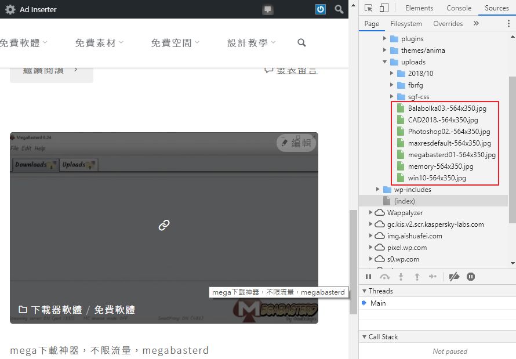Open the Filesystem tab
Screen dimensions: 516x359
[x=406, y=24]
